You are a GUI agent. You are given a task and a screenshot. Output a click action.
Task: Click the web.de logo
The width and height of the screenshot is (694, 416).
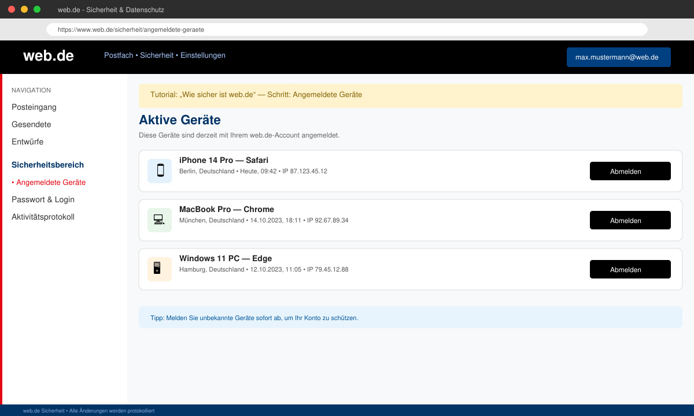(49, 55)
